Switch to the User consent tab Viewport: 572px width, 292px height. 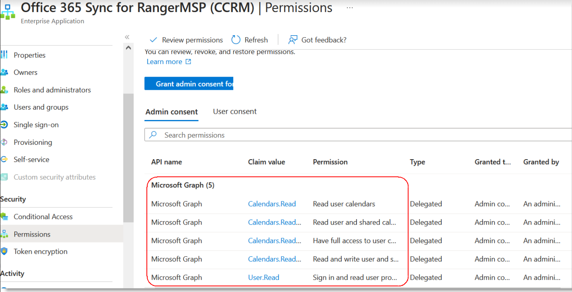pyautogui.click(x=234, y=112)
